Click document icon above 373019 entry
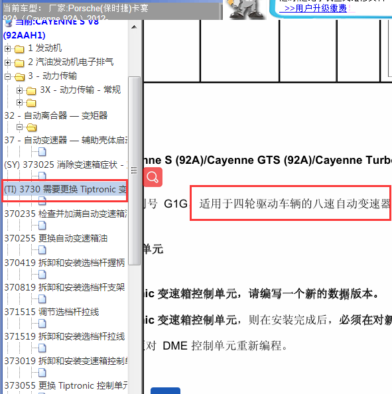392x394 pixels. 42,348
